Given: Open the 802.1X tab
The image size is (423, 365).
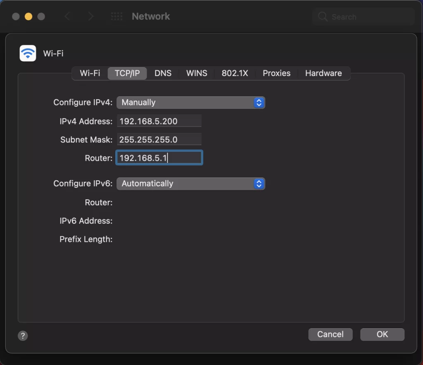Looking at the screenshot, I should 235,73.
